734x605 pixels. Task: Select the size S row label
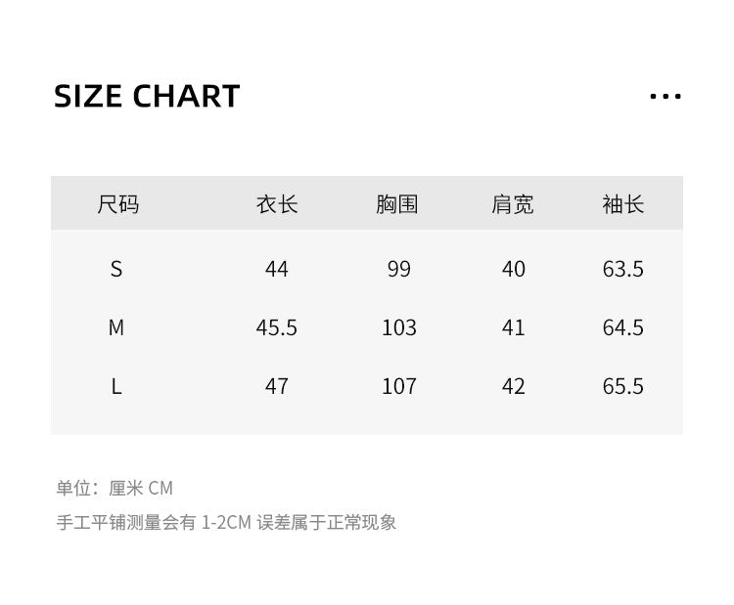pos(116,269)
